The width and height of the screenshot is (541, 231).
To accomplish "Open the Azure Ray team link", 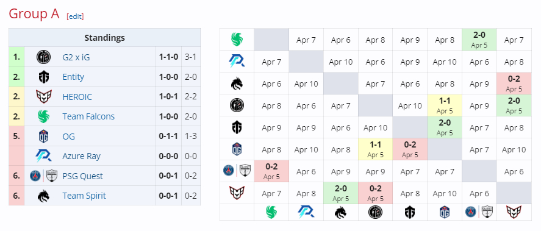I will (x=82, y=156).
